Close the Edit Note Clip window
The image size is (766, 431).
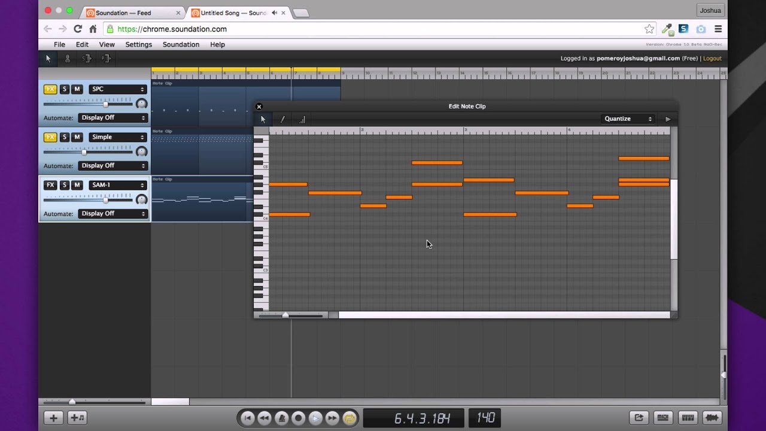click(259, 107)
